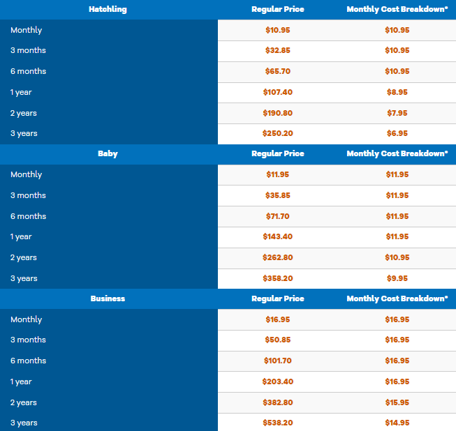Select the $8.95 monthly cost value
Screen dimensions: 456x431
point(397,92)
